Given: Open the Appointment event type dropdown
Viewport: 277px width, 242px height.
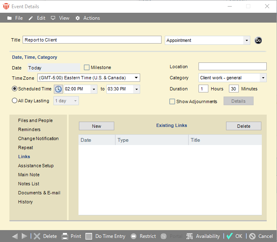Looking at the screenshot, I should coord(246,40).
